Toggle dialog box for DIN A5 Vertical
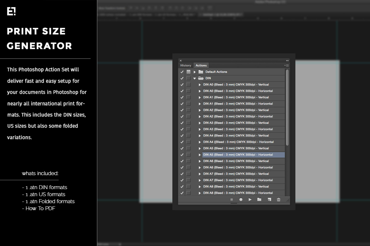The width and height of the screenshot is (370, 246). point(188,148)
